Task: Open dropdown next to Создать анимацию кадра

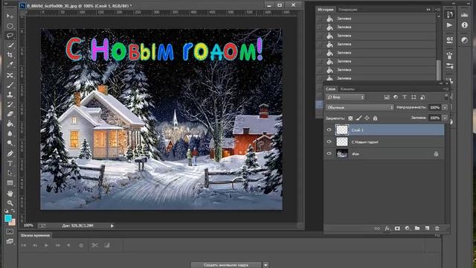Action: [266, 265]
